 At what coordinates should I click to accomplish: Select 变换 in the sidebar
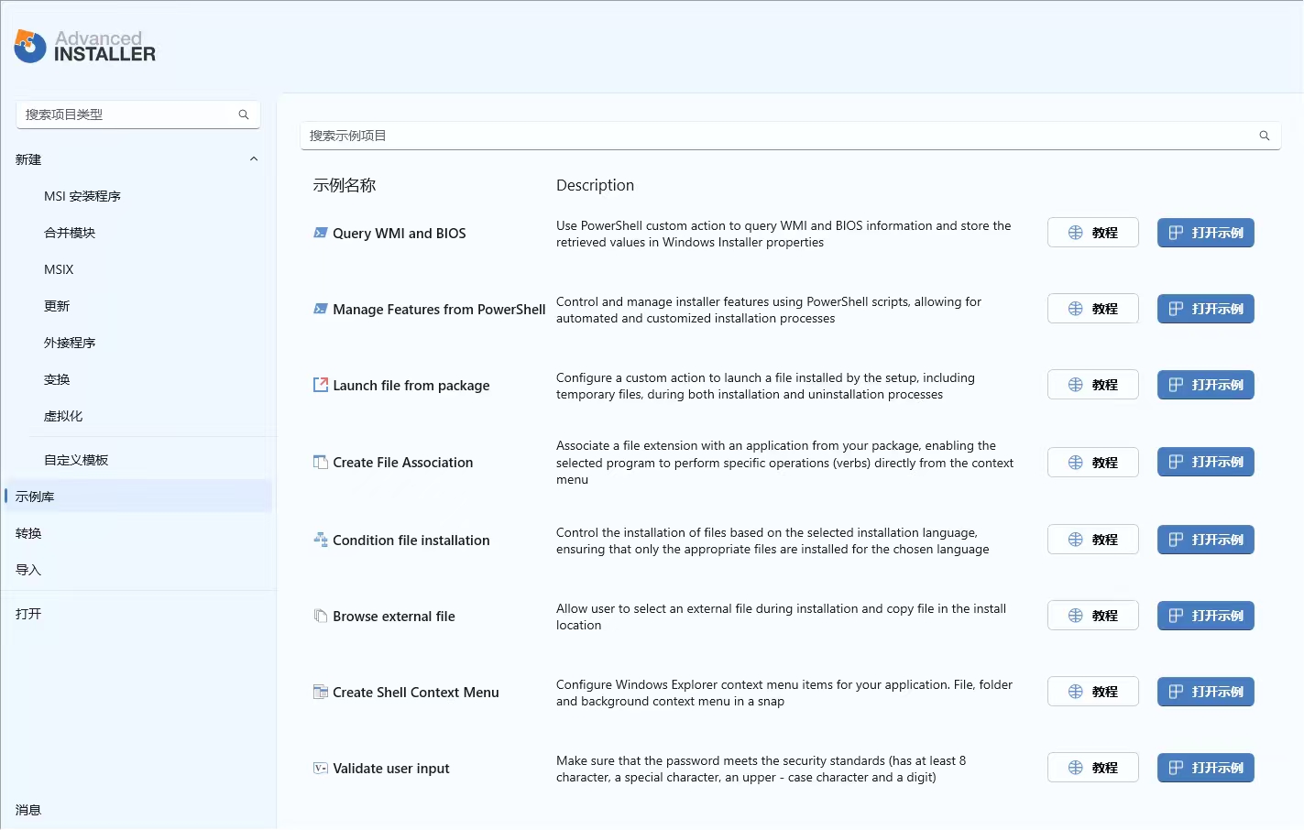[57, 379]
